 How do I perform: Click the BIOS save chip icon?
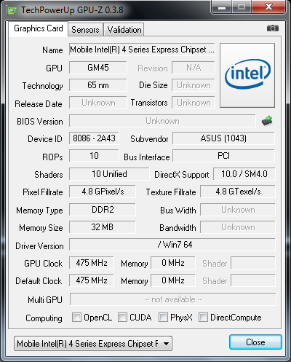[267, 121]
